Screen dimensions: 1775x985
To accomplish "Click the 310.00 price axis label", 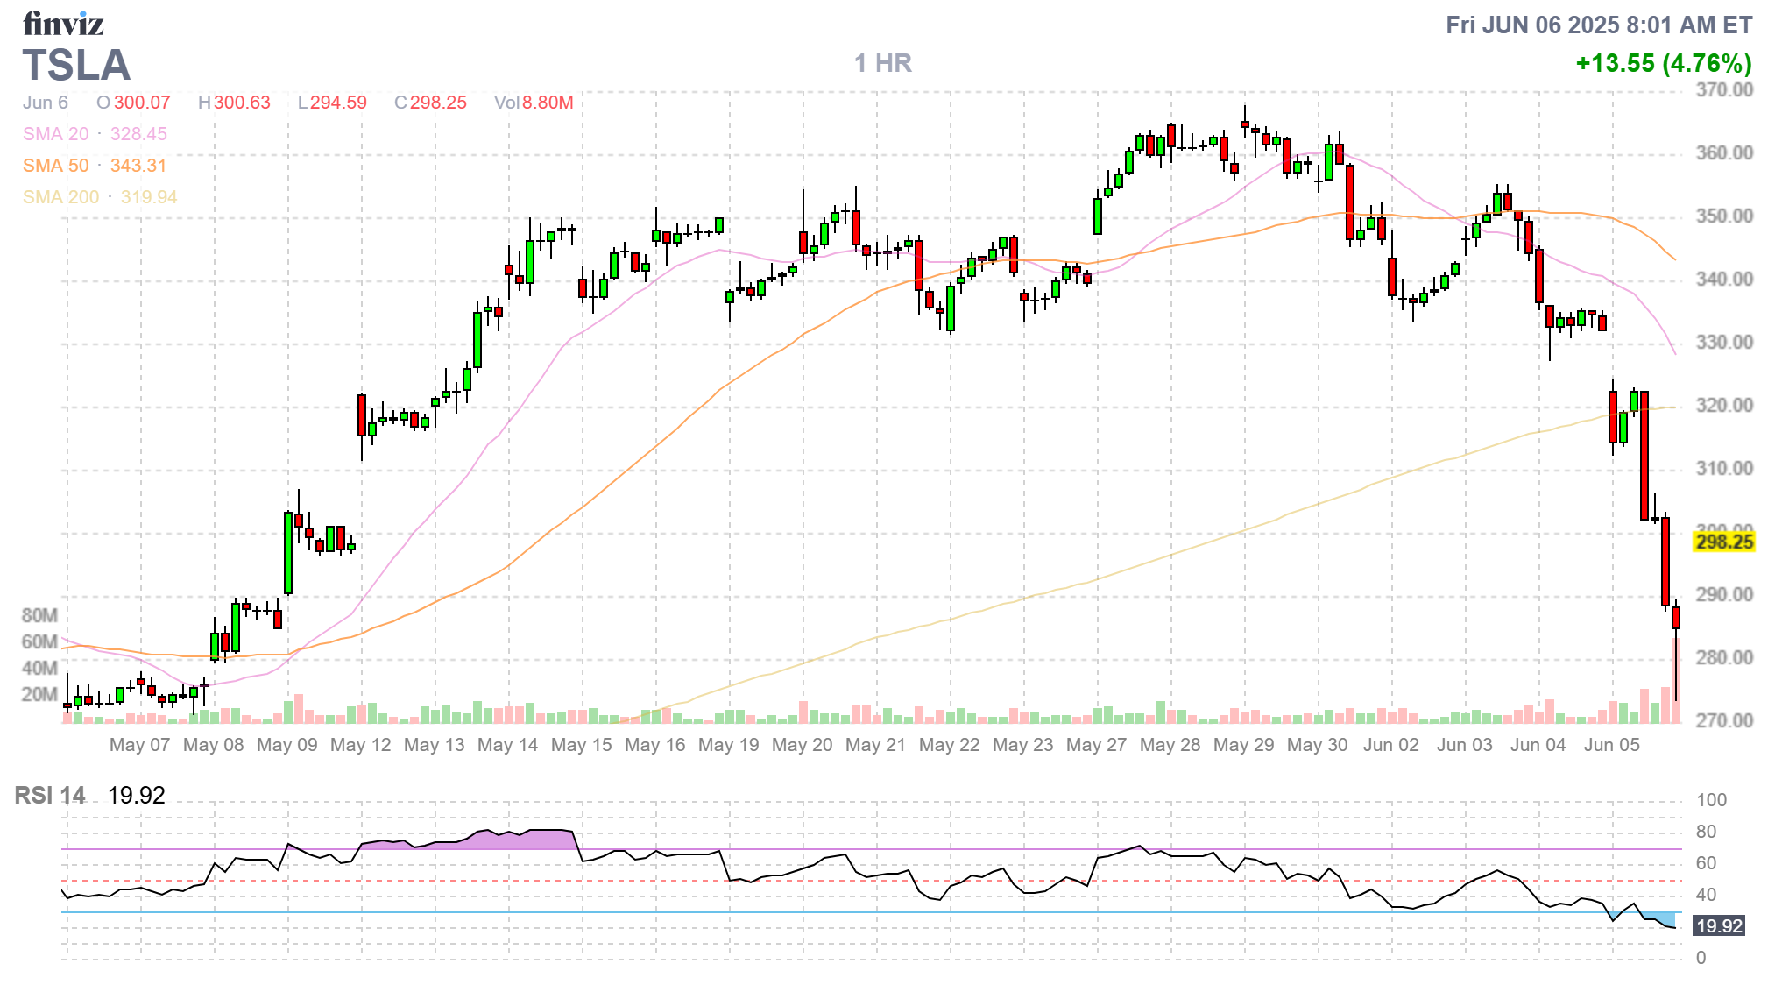I will pyautogui.click(x=1724, y=468).
